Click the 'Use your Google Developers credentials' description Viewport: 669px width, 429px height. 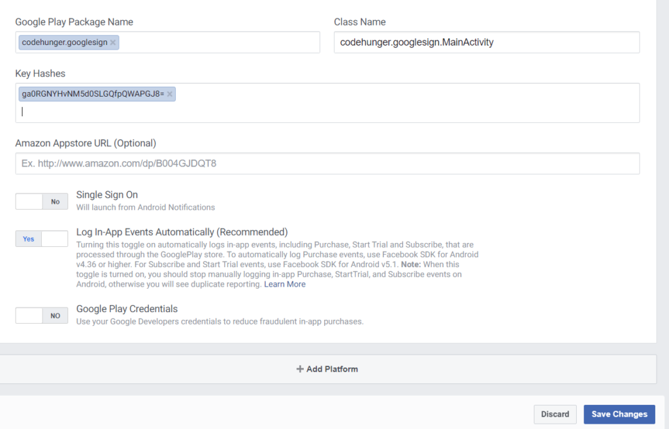pyautogui.click(x=220, y=321)
